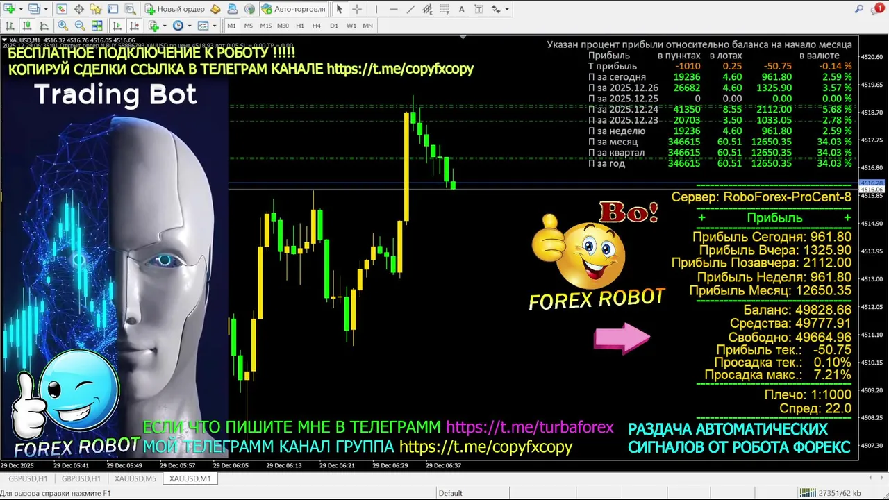
Task: Switch to standard cursor mode
Action: [339, 9]
